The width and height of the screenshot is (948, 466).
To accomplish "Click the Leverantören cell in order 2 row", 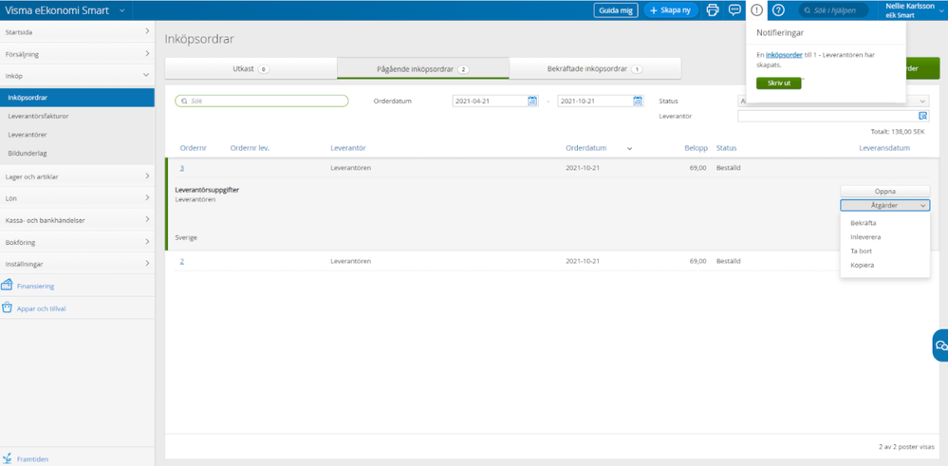I will click(x=351, y=261).
